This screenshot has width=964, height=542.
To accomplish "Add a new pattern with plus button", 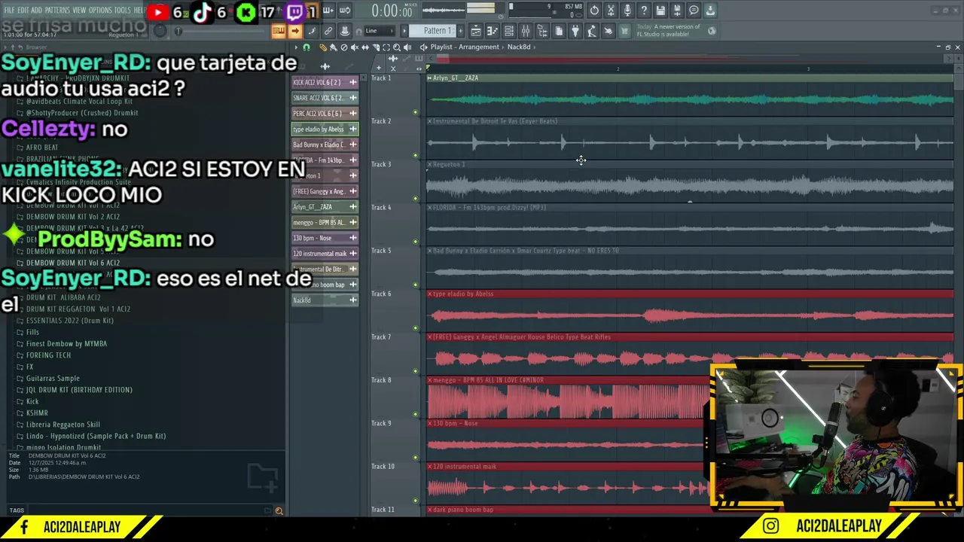I will coord(460,31).
